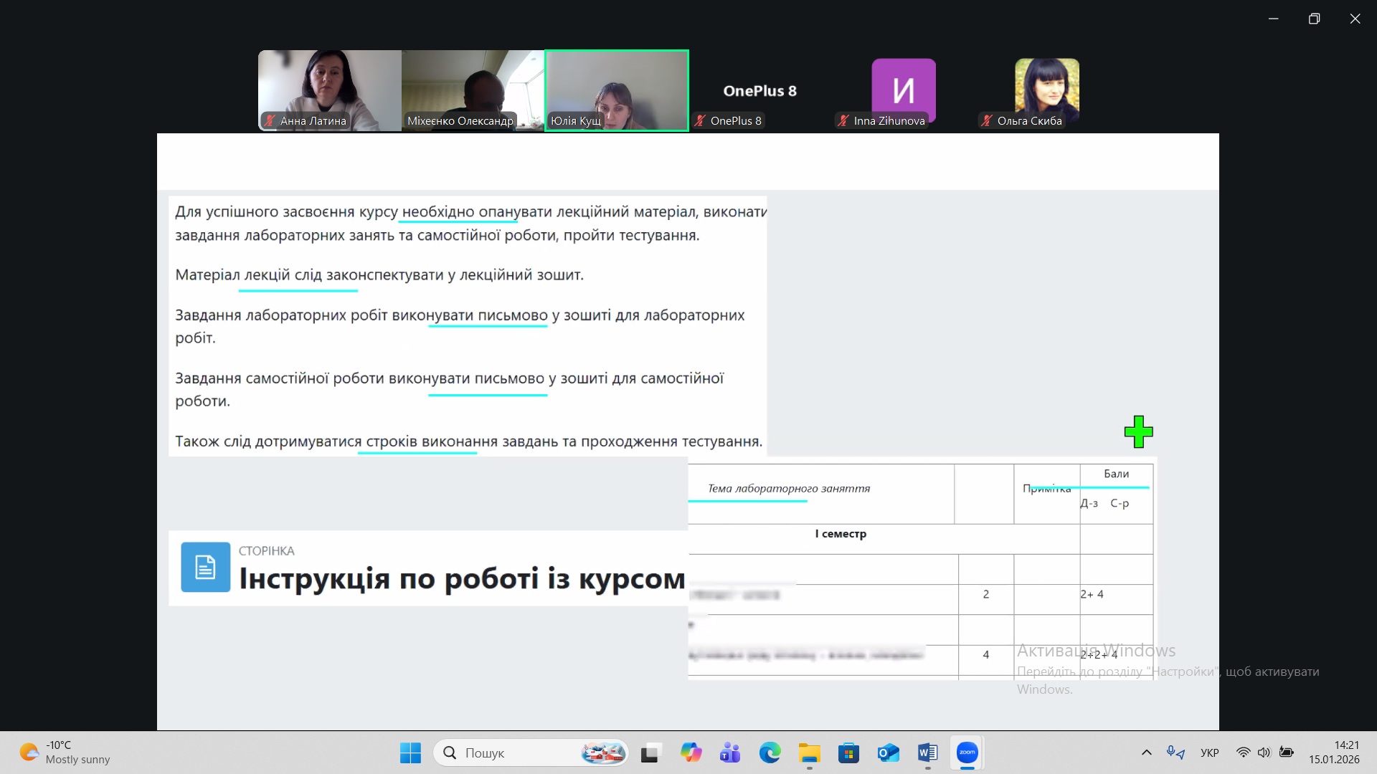This screenshot has height=774, width=1377.
Task: Open Copilot from the taskbar
Action: point(691,752)
